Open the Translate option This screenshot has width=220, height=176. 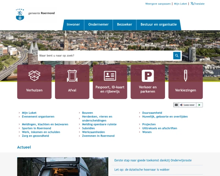pyautogui.click(x=198, y=4)
